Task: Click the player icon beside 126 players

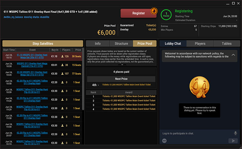Action: pos(62,56)
